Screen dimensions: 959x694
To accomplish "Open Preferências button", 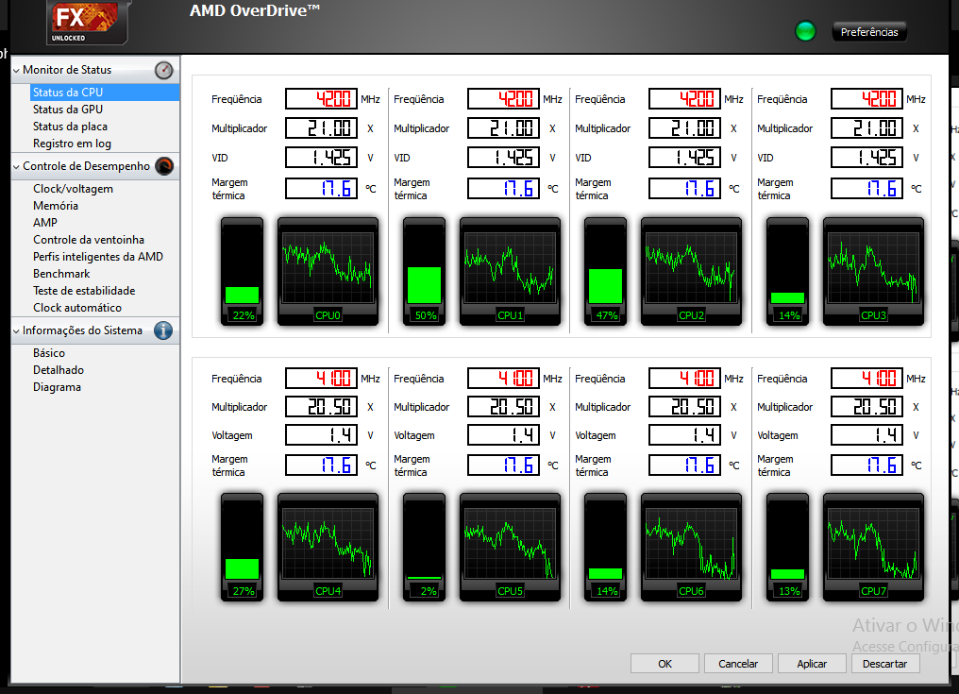I will pyautogui.click(x=869, y=32).
